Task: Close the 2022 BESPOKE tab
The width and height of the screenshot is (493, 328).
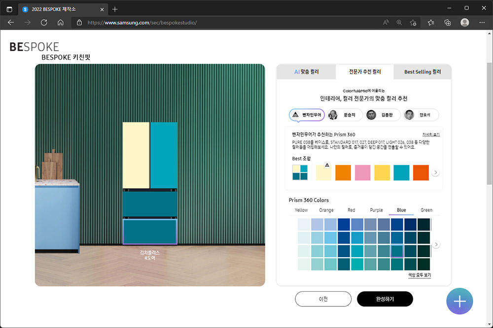Action: pyautogui.click(x=102, y=9)
